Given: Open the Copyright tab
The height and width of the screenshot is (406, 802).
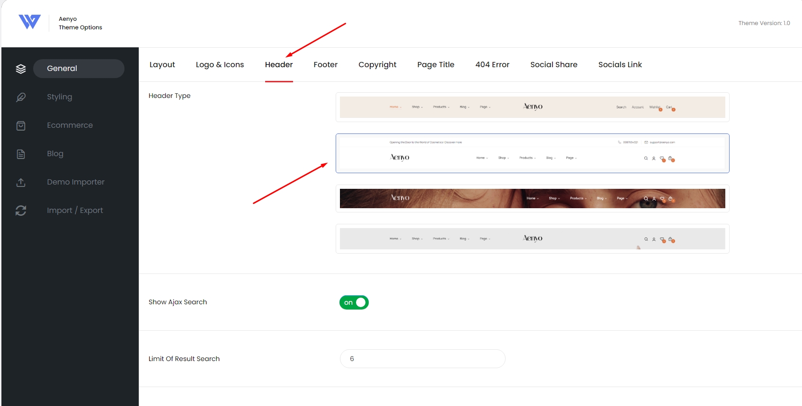Looking at the screenshot, I should pyautogui.click(x=377, y=64).
